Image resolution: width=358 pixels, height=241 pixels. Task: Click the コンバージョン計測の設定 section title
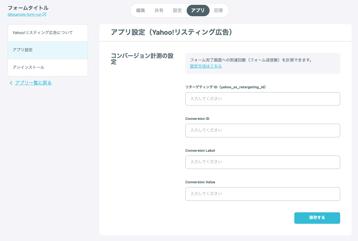tap(142, 59)
